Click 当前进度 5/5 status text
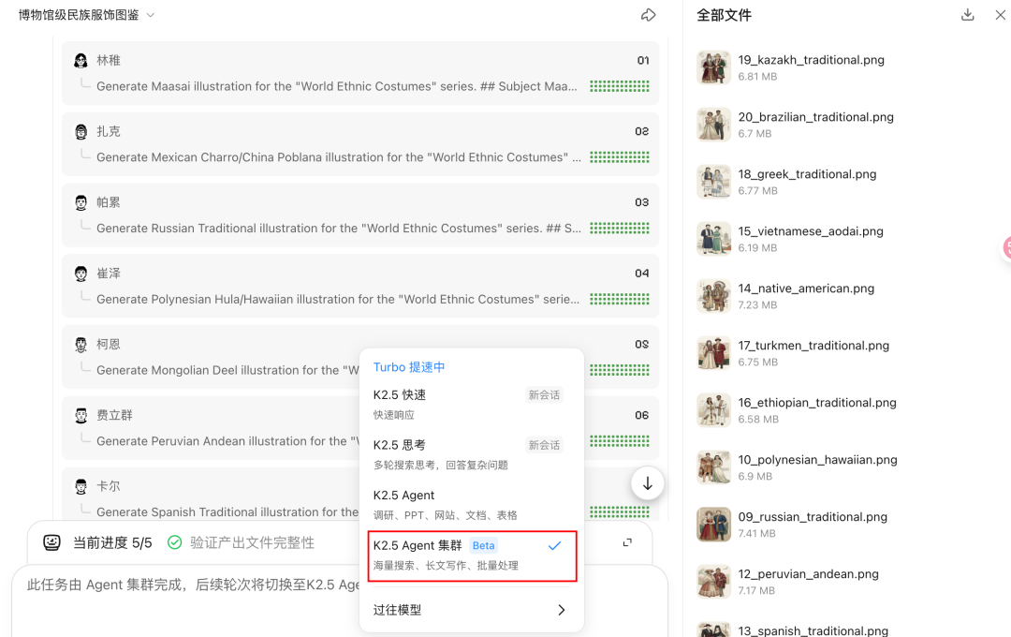 tap(112, 542)
